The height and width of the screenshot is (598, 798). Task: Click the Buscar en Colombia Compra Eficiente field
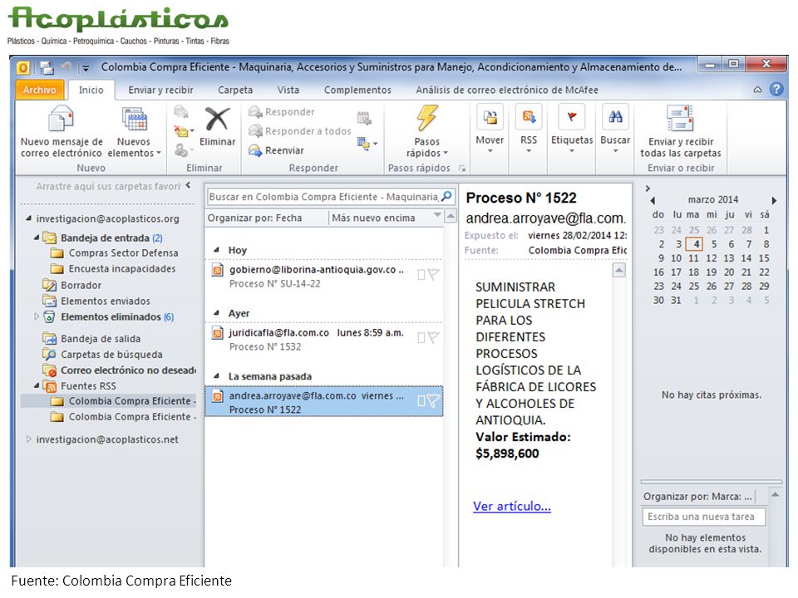323,196
